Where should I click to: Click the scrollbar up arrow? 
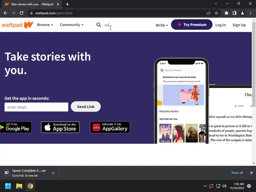click(x=254, y=20)
